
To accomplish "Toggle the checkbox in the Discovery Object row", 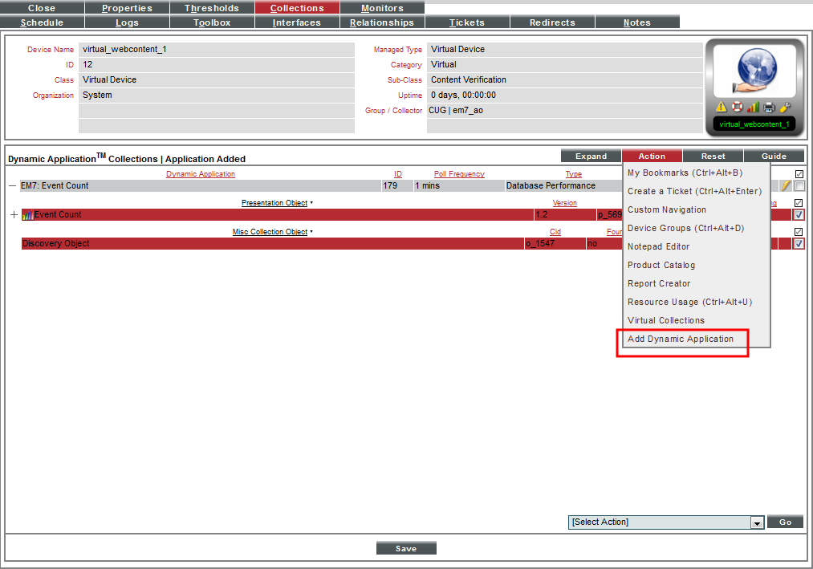I will tap(799, 244).
